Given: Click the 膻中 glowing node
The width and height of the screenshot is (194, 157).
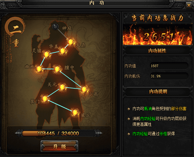Looking at the screenshot, I should pos(57,69).
